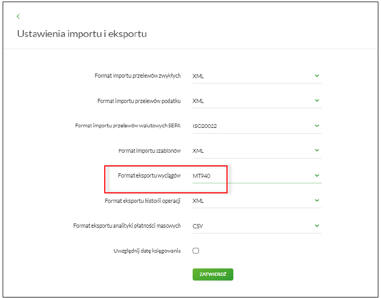This screenshot has height=298, width=381.
Task: Click Ustawienia importu i eksportu heading
Action: pos(82,34)
